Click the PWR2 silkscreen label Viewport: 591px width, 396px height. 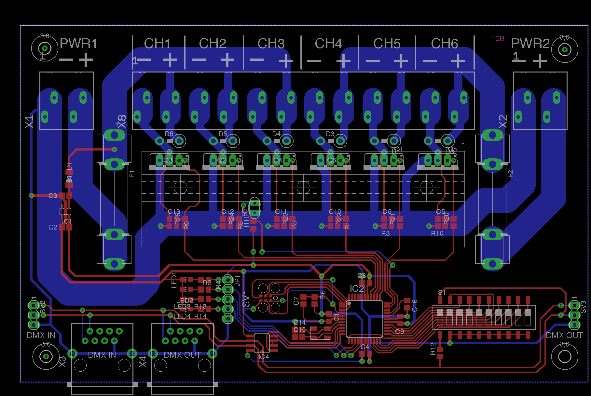pyautogui.click(x=530, y=44)
